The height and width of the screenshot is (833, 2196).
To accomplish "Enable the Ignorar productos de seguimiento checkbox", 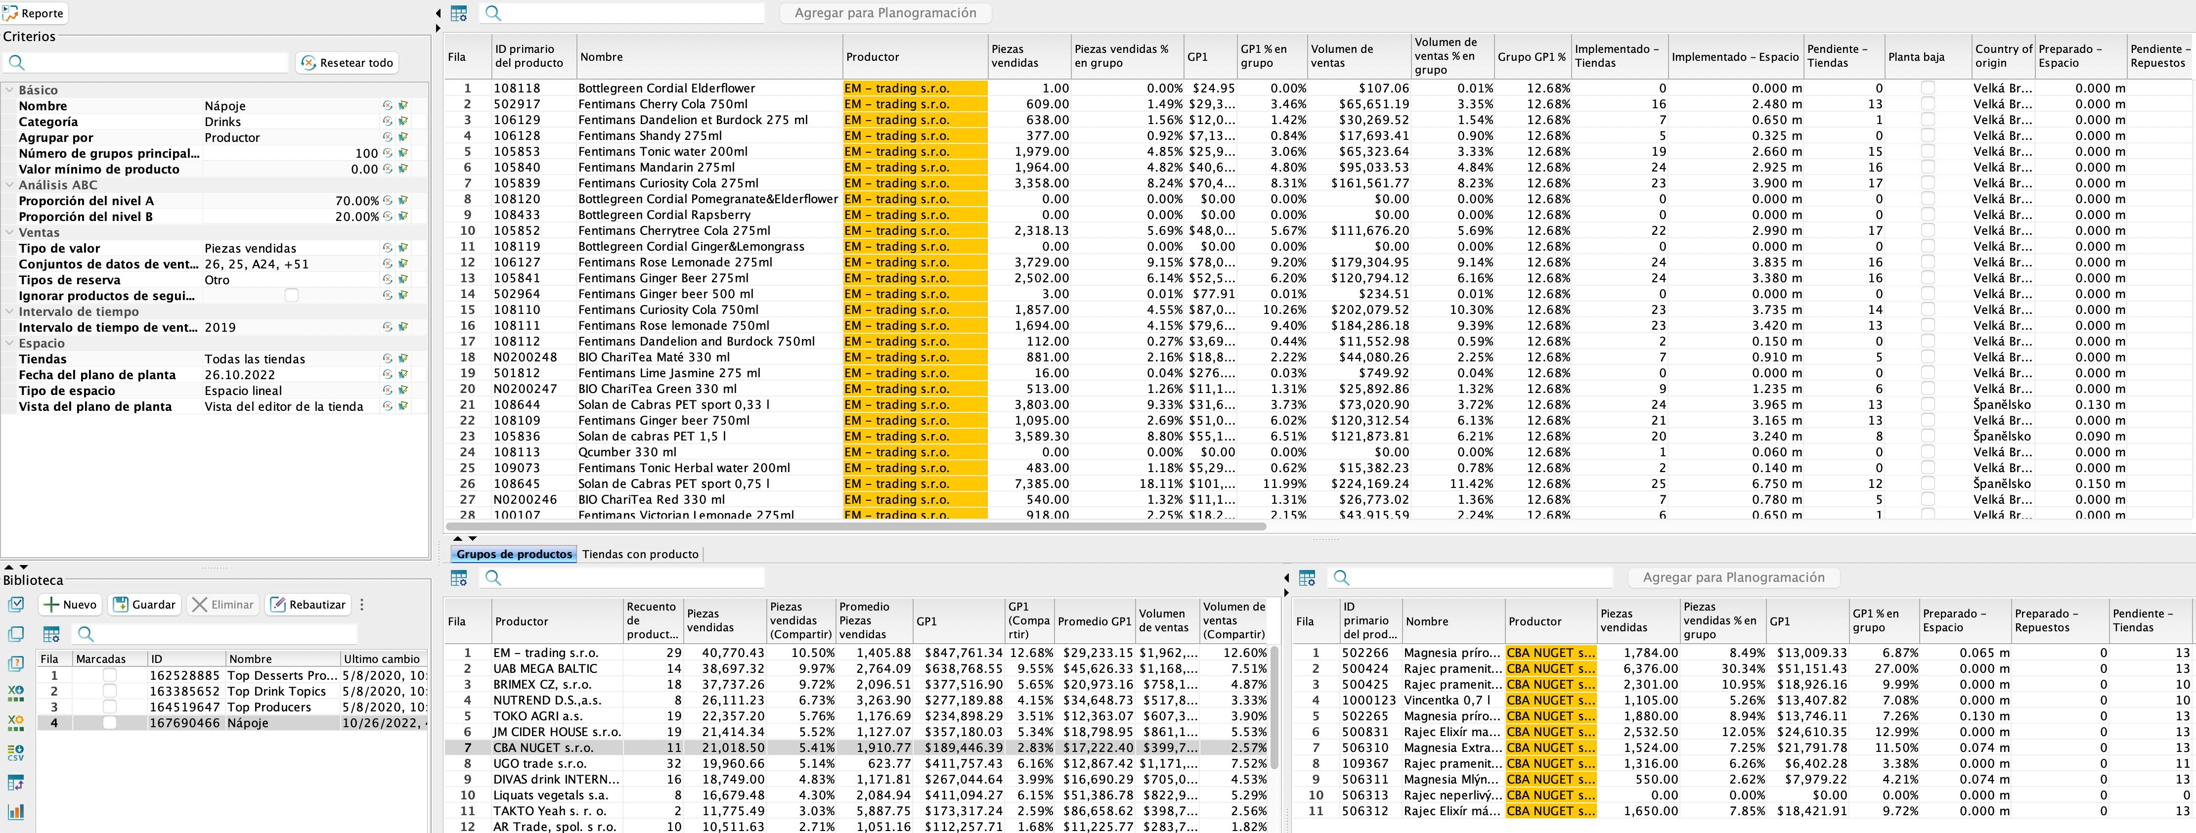I will (292, 295).
